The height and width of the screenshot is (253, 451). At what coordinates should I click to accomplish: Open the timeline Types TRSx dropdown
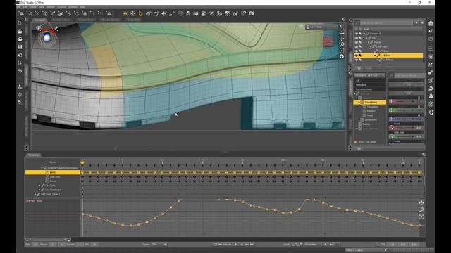click(159, 245)
